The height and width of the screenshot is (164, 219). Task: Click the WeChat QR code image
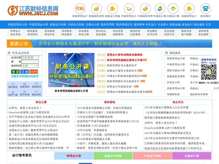tap(209, 72)
